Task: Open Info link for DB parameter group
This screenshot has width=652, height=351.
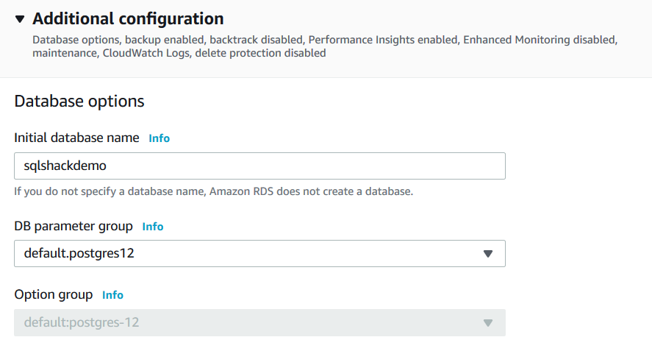Action: pyautogui.click(x=153, y=227)
